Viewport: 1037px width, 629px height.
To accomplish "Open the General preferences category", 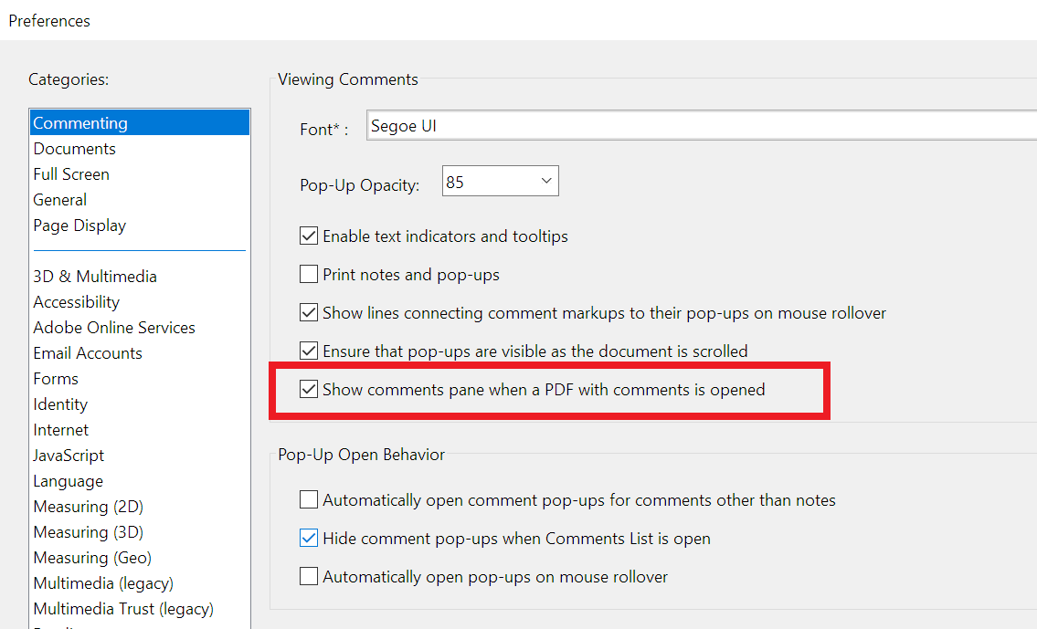I will point(60,199).
